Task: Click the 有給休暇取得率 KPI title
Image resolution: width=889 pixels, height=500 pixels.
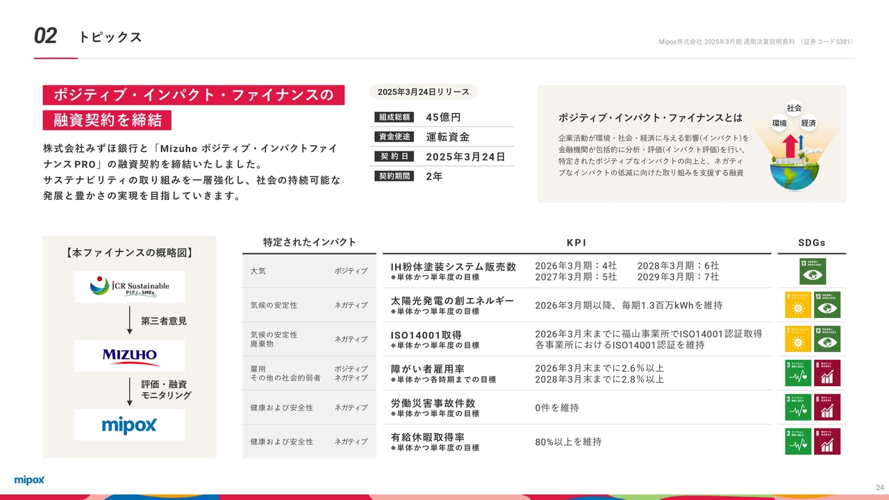Action: click(x=428, y=437)
